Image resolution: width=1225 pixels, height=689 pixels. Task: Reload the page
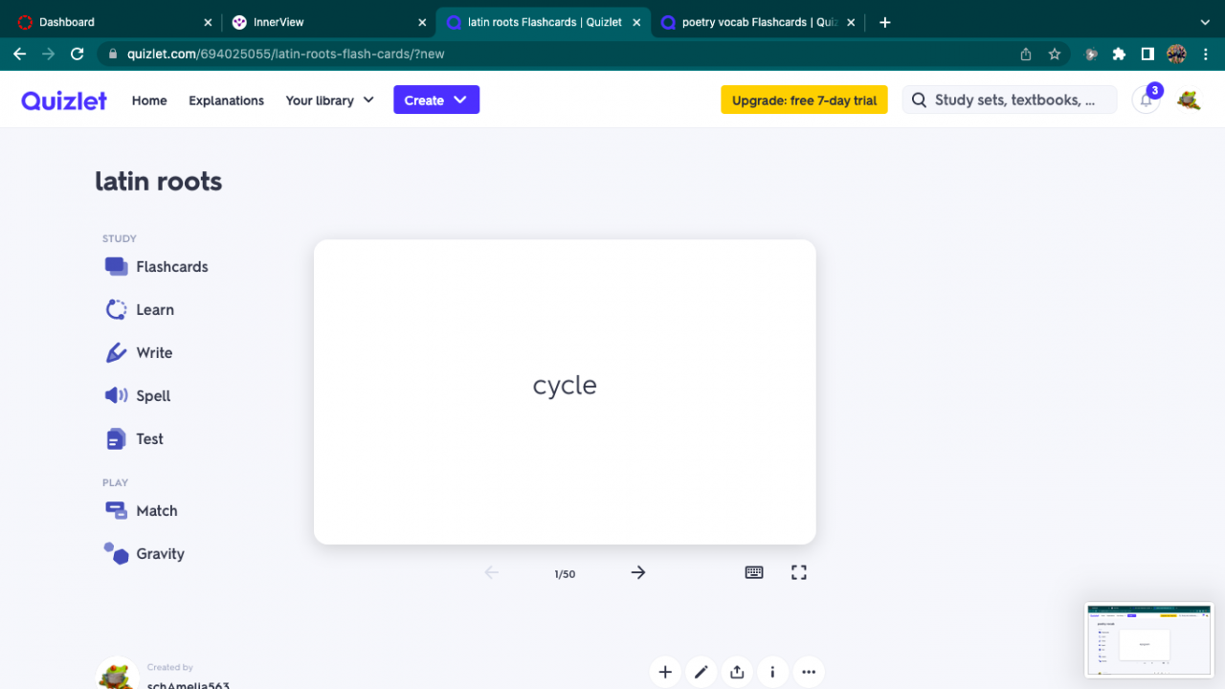[78, 55]
